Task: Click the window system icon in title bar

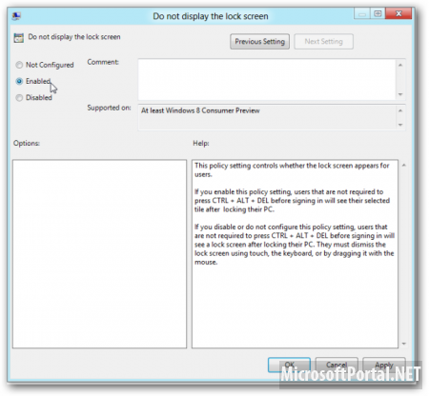Action: pyautogui.click(x=16, y=16)
